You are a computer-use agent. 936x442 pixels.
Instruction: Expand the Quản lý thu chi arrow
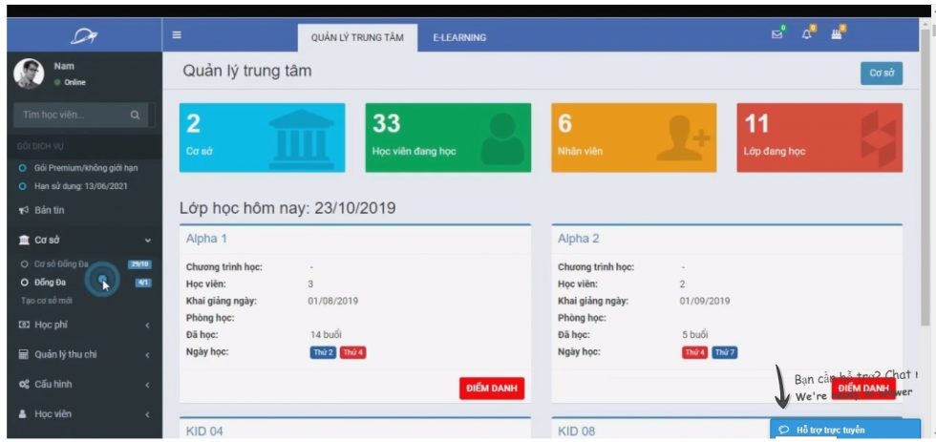[147, 355]
